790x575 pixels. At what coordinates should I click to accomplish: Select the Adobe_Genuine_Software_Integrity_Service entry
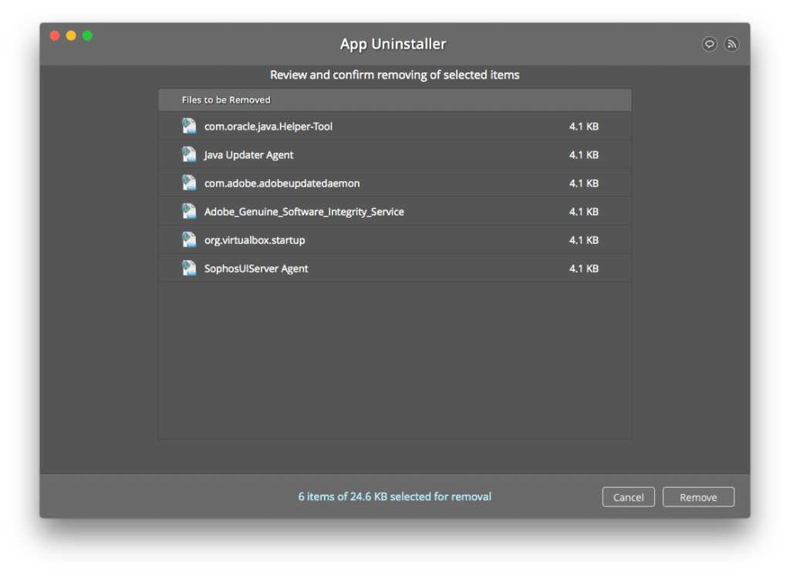[394, 211]
